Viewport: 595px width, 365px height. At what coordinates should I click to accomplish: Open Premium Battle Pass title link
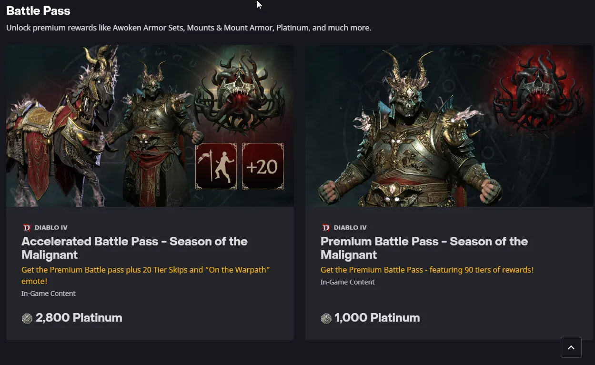click(424, 248)
